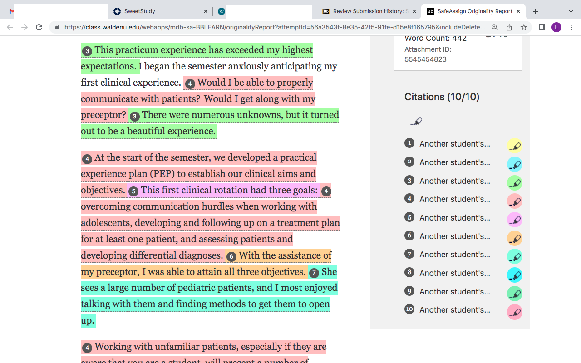The image size is (581, 363).
Task: Click number 2 badge in citations list
Action: point(409,162)
